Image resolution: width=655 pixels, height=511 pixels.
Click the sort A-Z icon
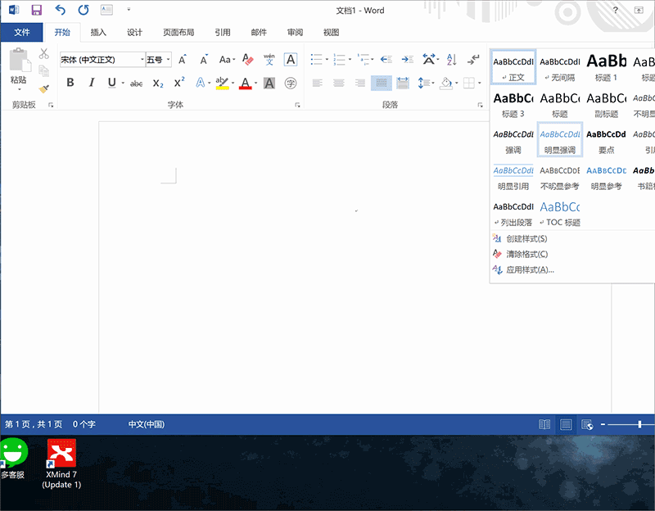coord(452,59)
